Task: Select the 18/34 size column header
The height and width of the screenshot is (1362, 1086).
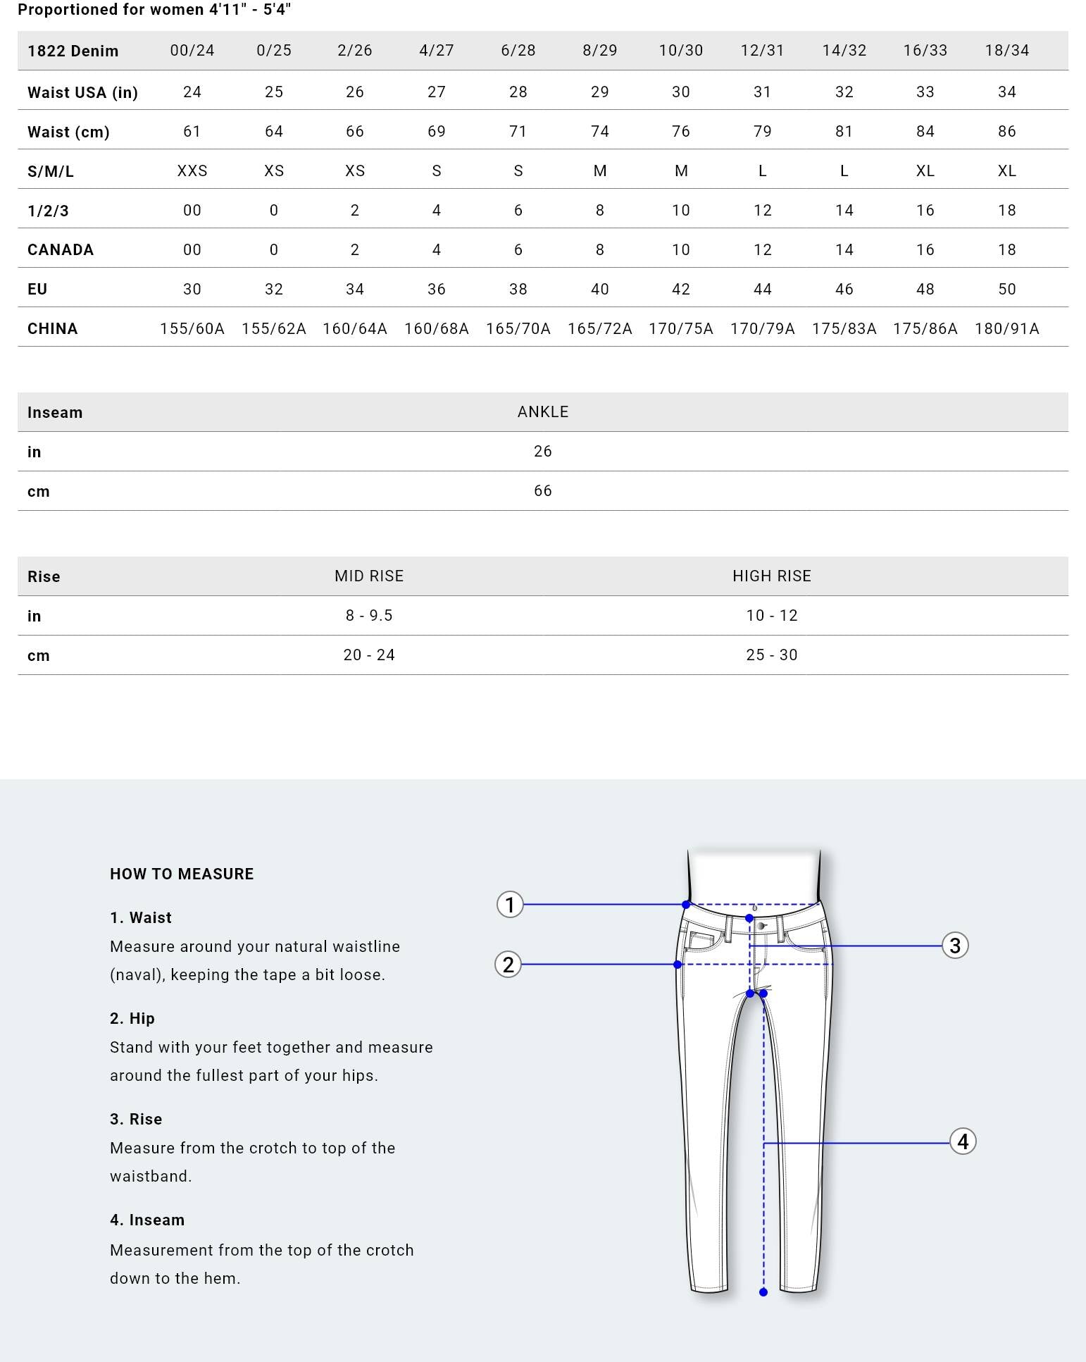Action: click(1006, 51)
